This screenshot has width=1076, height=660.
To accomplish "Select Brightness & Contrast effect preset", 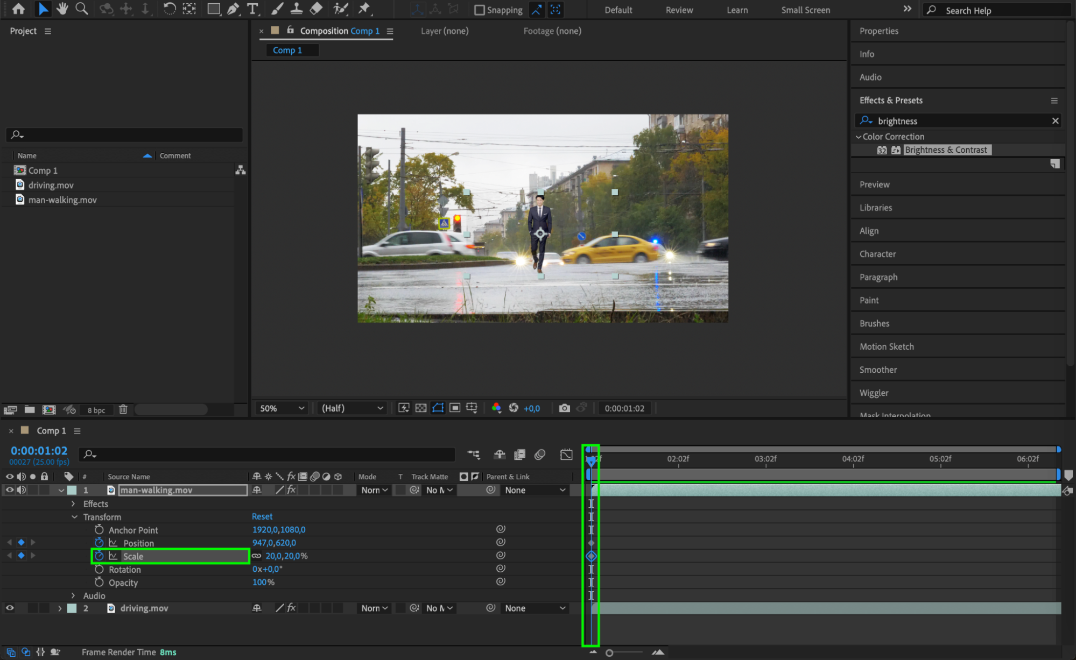I will pos(946,150).
